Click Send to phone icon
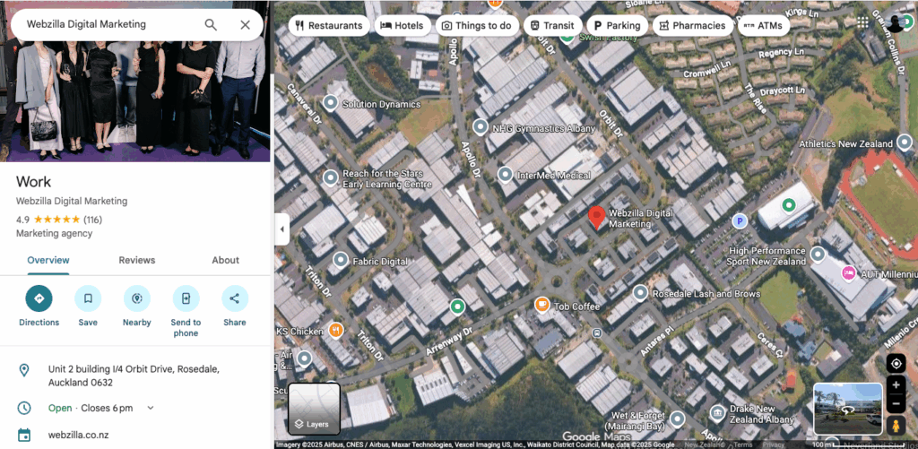Viewport: 918px width, 449px height. click(186, 298)
